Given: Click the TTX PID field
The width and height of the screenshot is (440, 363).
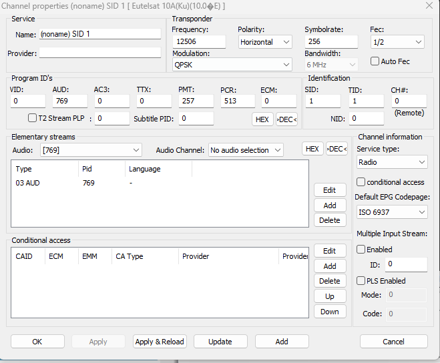Looking at the screenshot, I should click(x=154, y=101).
